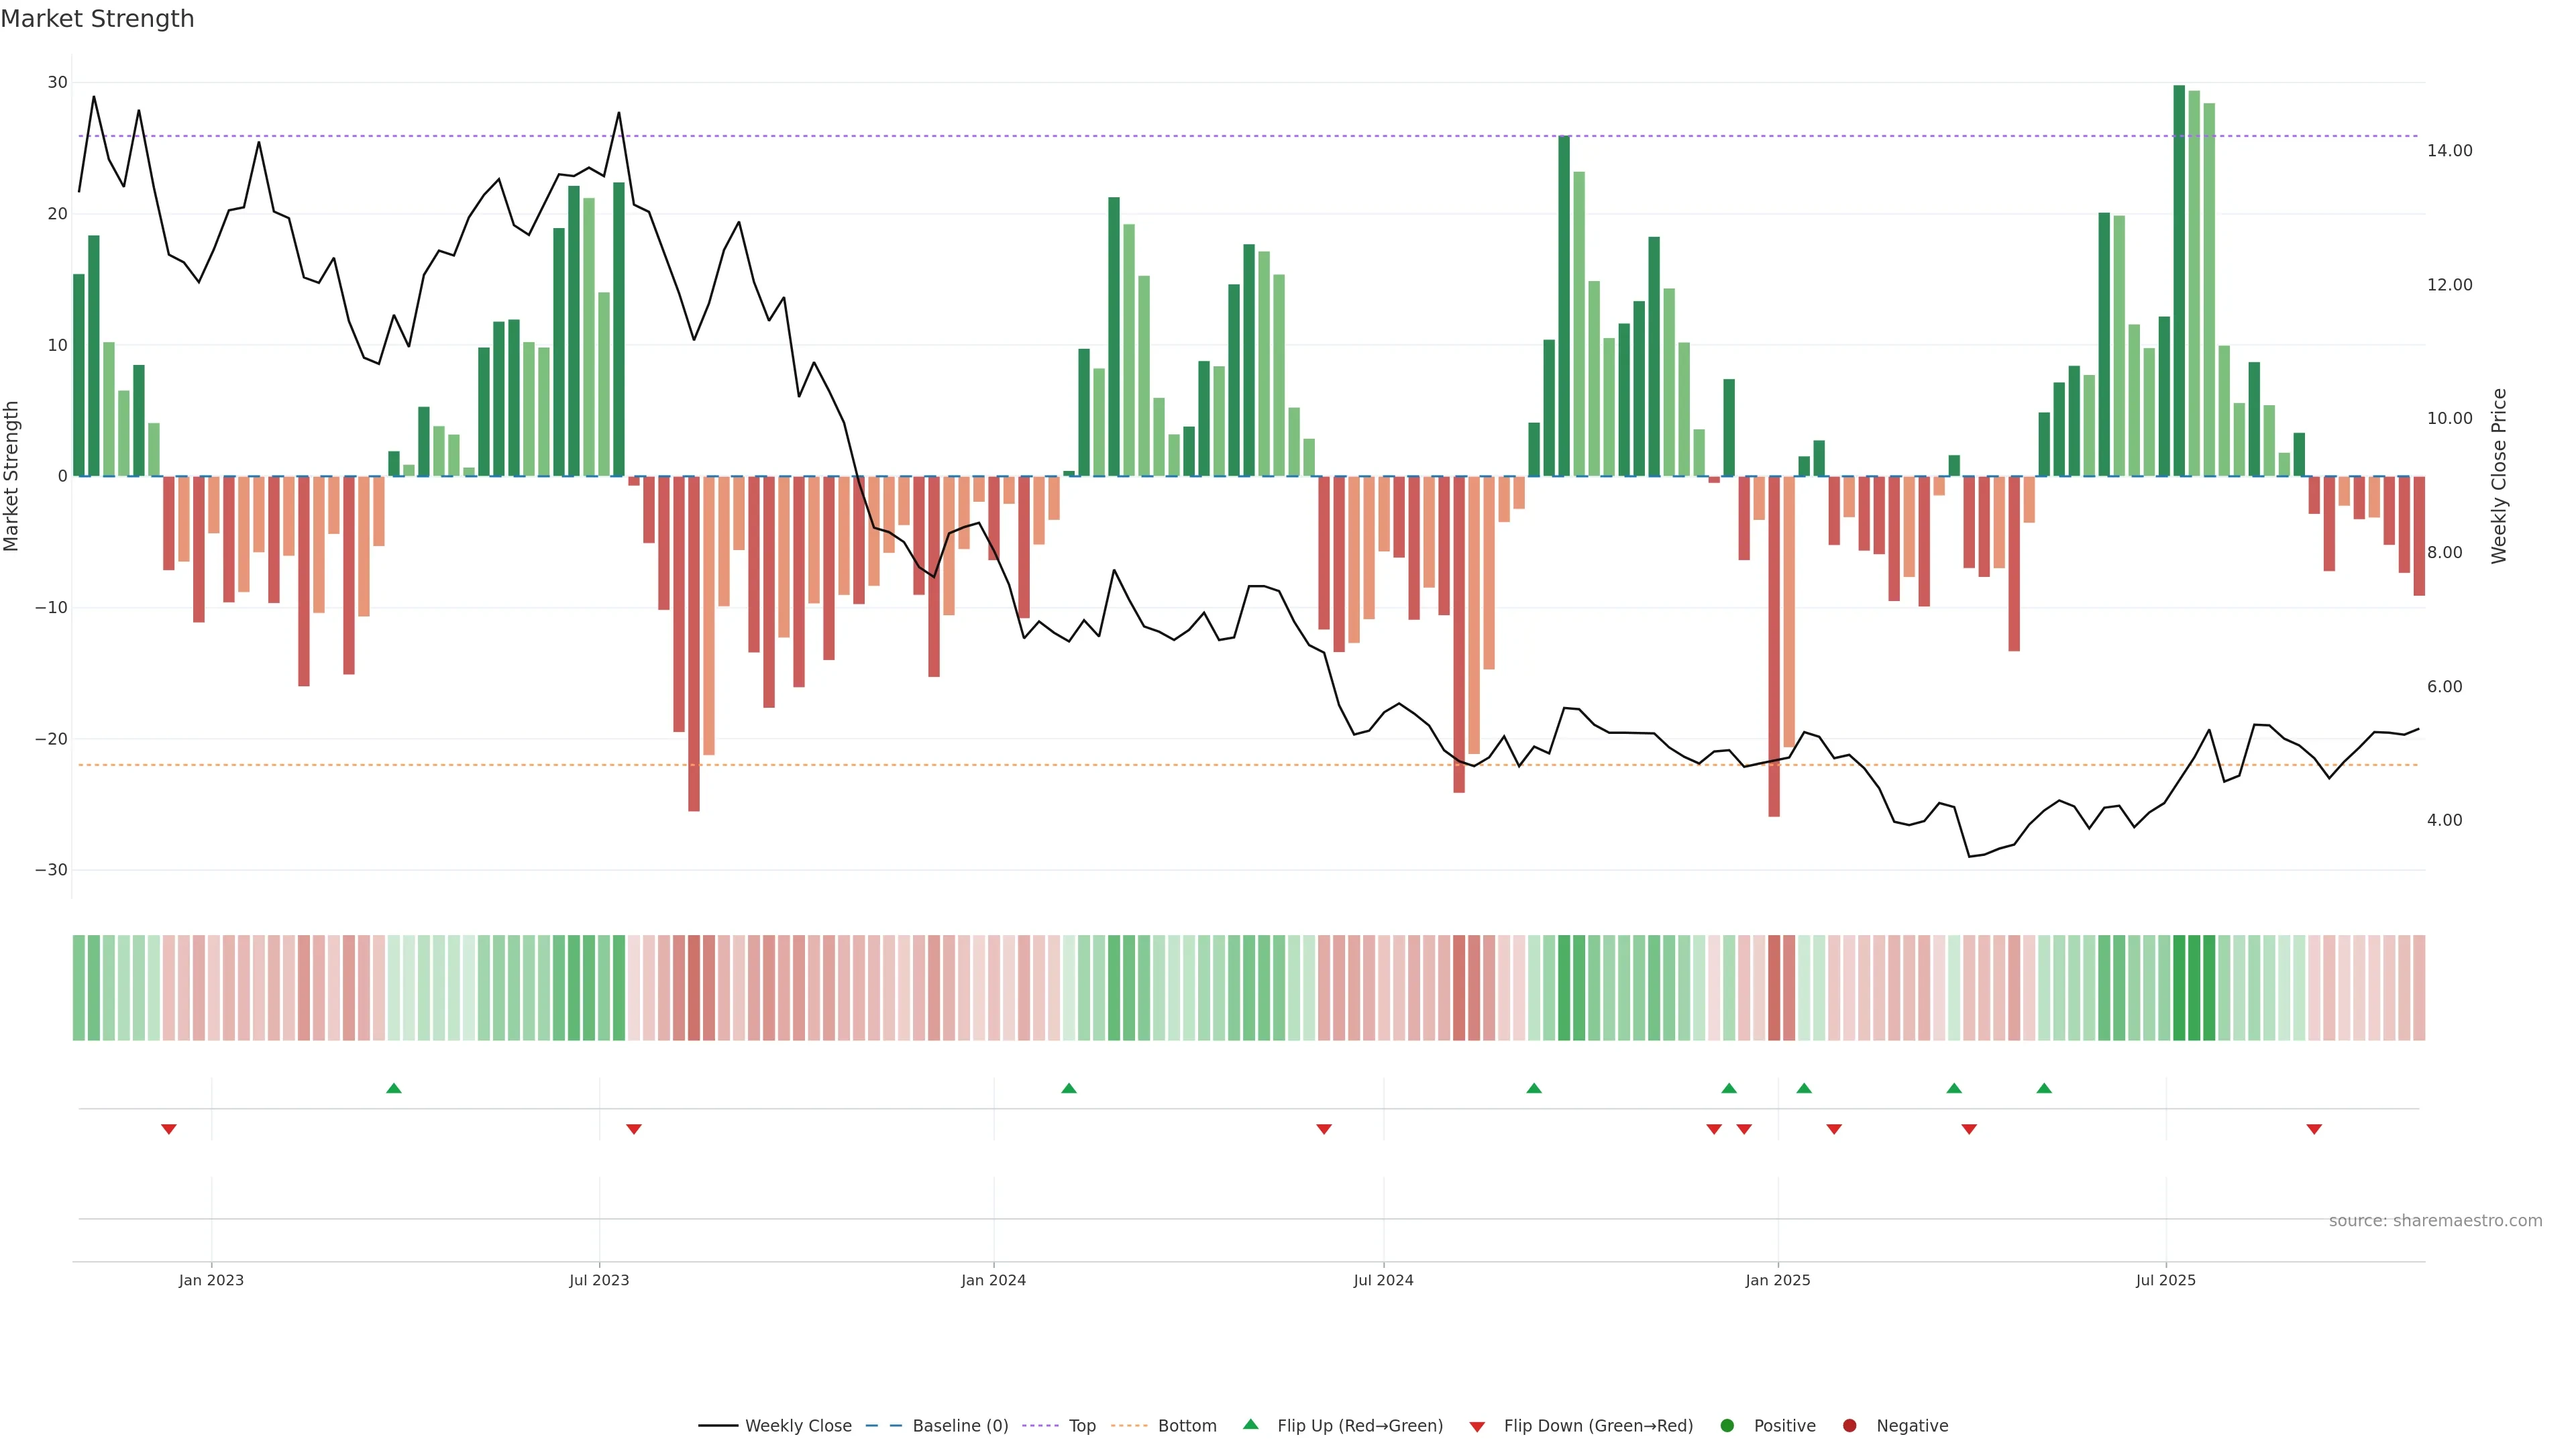The height and width of the screenshot is (1449, 2576).
Task: Click the Jul 2025 x-axis label
Action: click(x=2165, y=1280)
